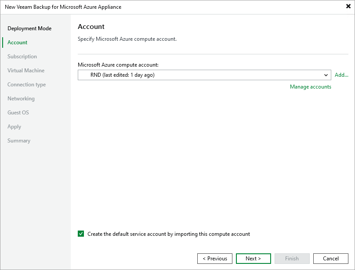Close the appliance wizard with the X icon
The height and width of the screenshot is (270, 355).
(x=348, y=6)
